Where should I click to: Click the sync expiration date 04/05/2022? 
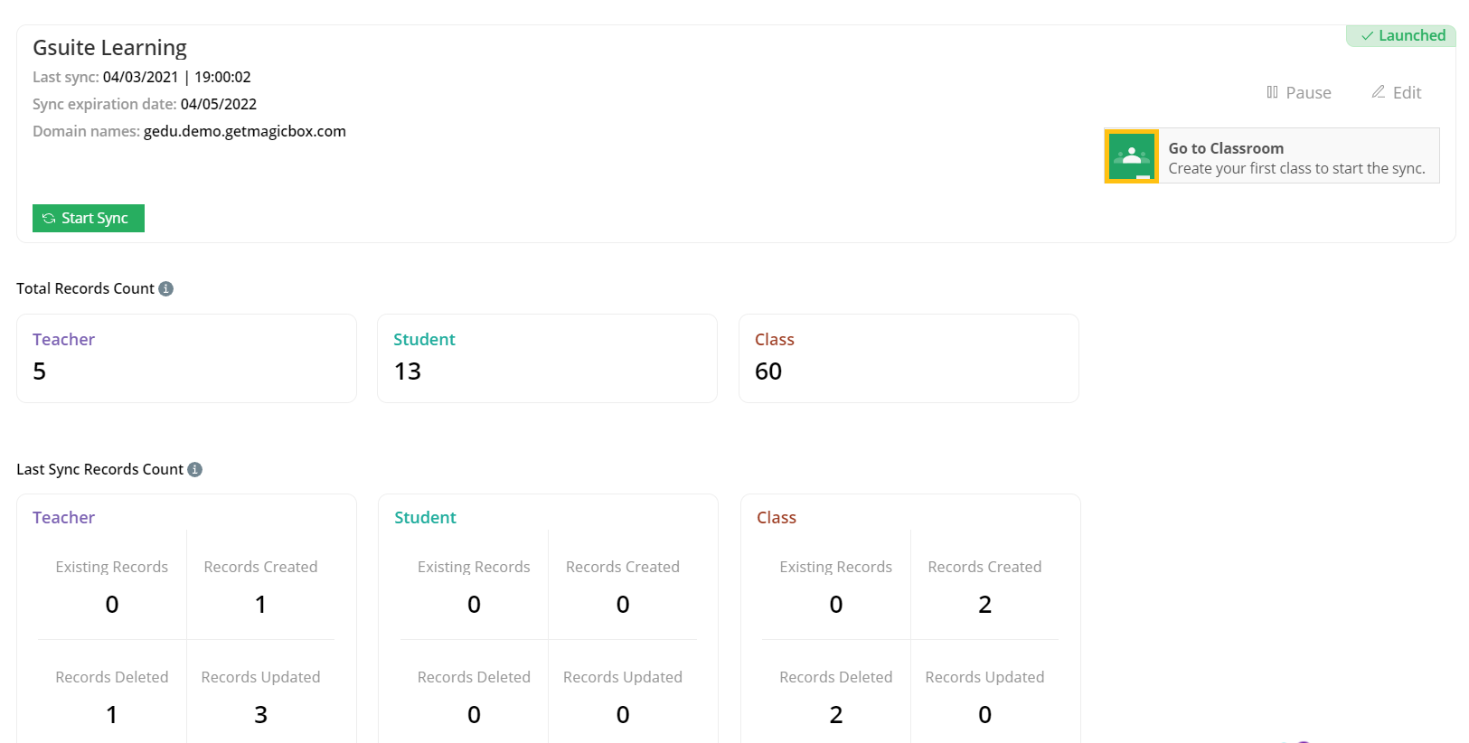[218, 104]
